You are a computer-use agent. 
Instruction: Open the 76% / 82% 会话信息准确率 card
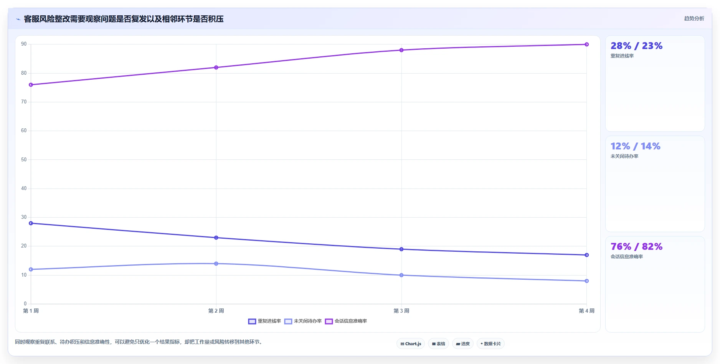655,284
